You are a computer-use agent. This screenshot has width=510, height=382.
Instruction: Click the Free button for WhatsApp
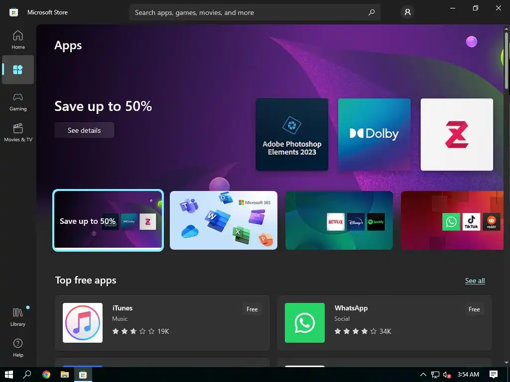(x=474, y=309)
